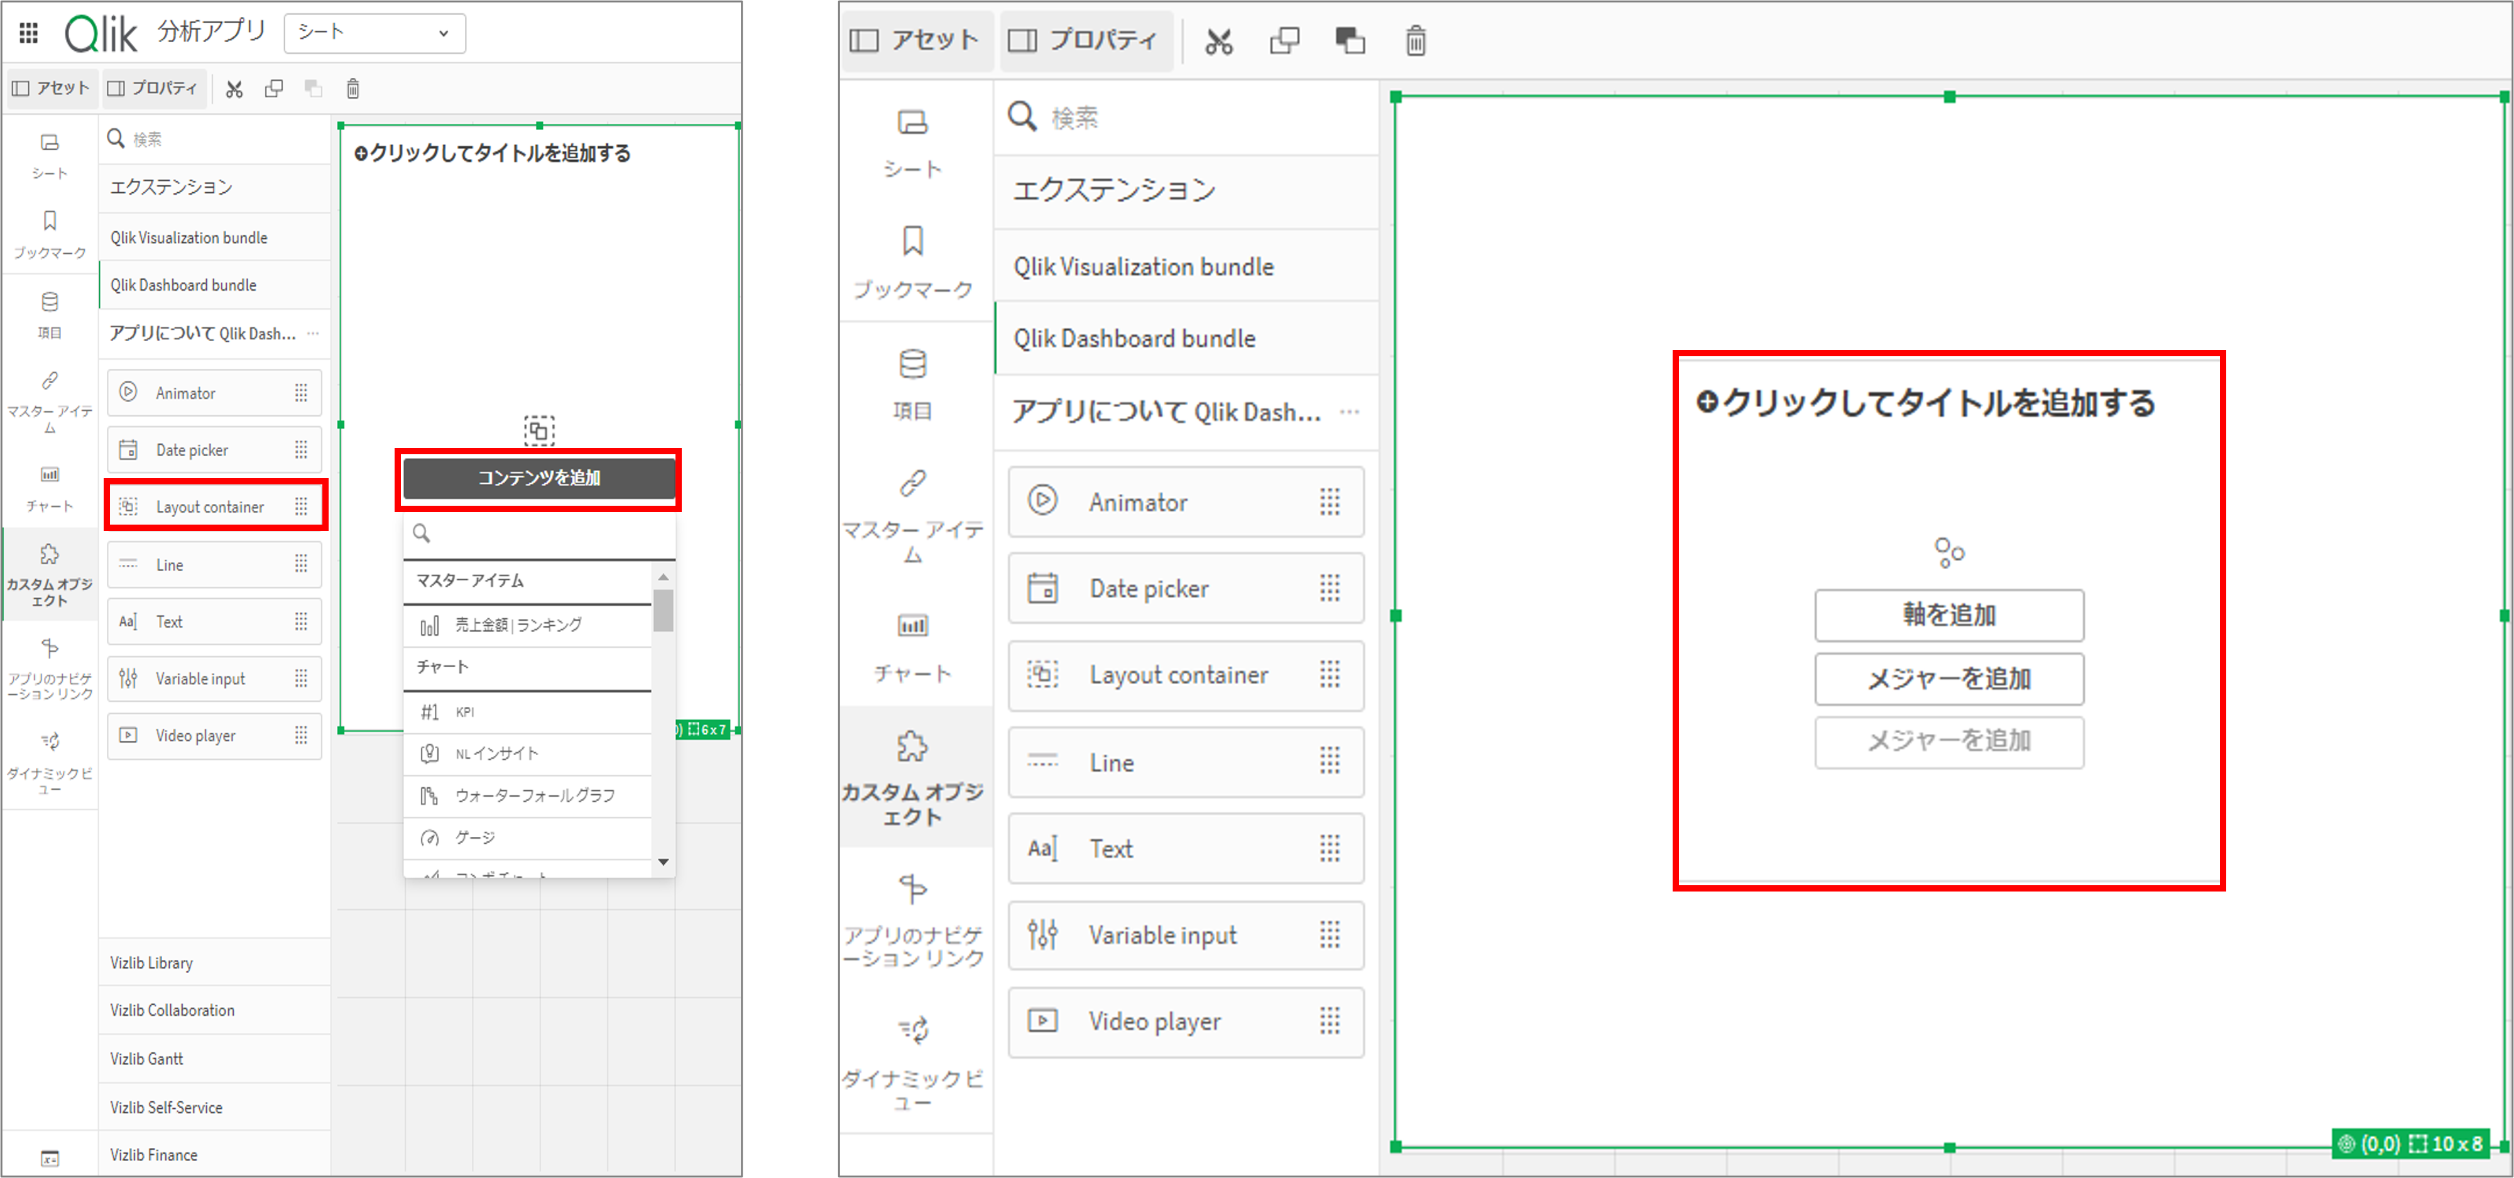Click the enabled メジャーを追加 button
Image resolution: width=2514 pixels, height=1178 pixels.
point(1949,679)
